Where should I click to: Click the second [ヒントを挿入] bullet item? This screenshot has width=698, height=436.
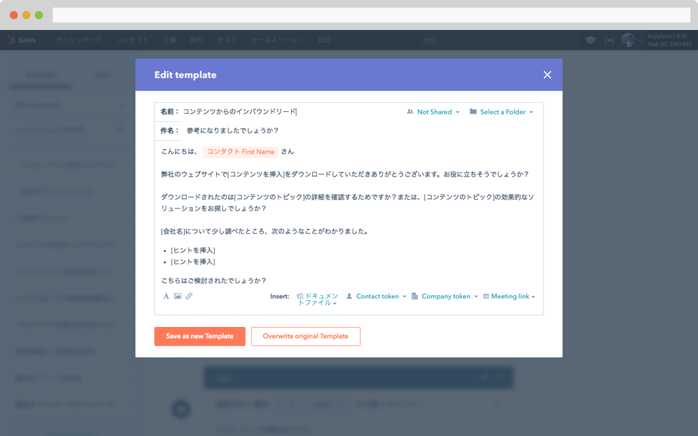point(193,262)
